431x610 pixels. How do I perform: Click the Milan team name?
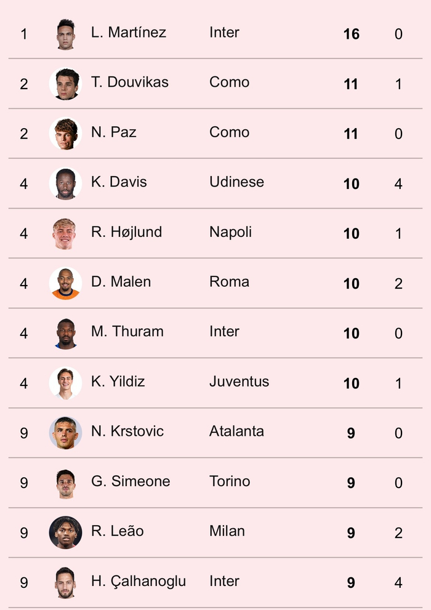tap(227, 531)
